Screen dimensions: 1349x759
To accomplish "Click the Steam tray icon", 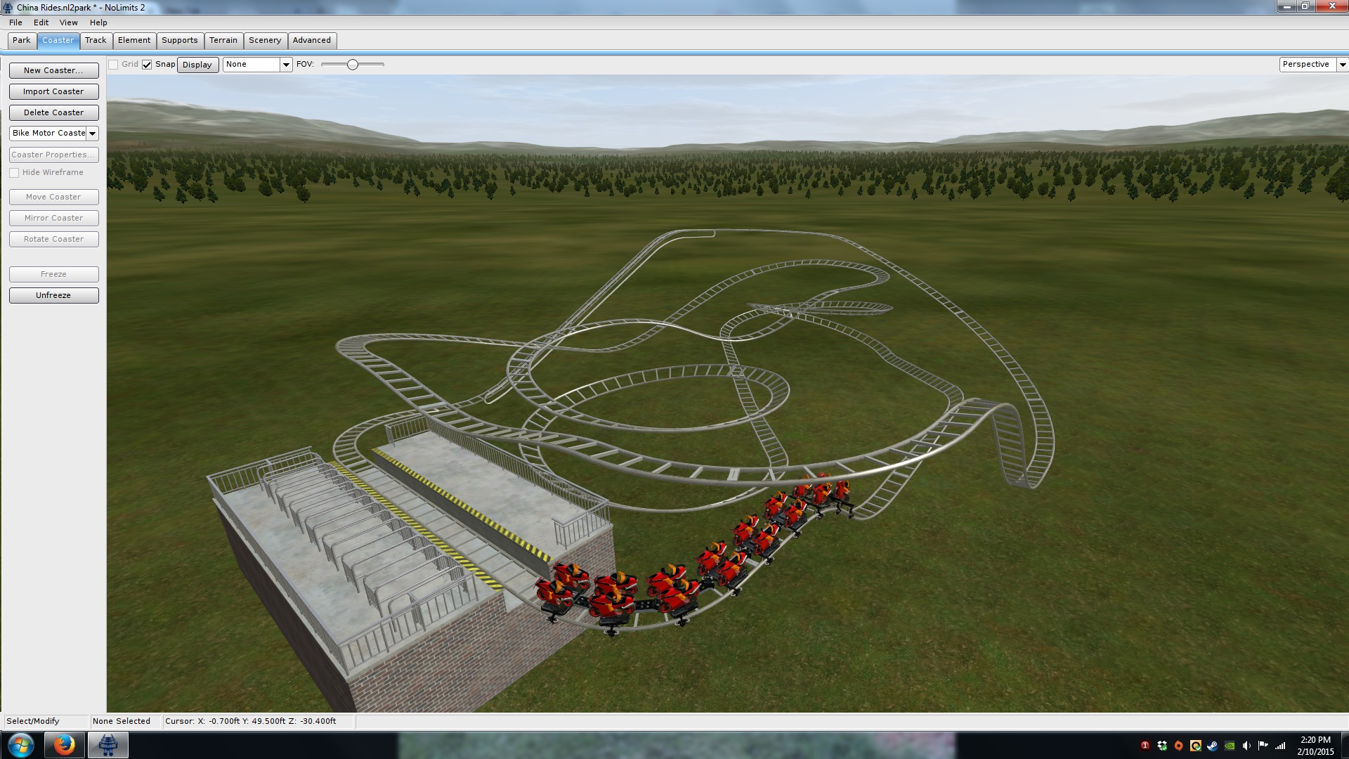I will coord(1213,746).
